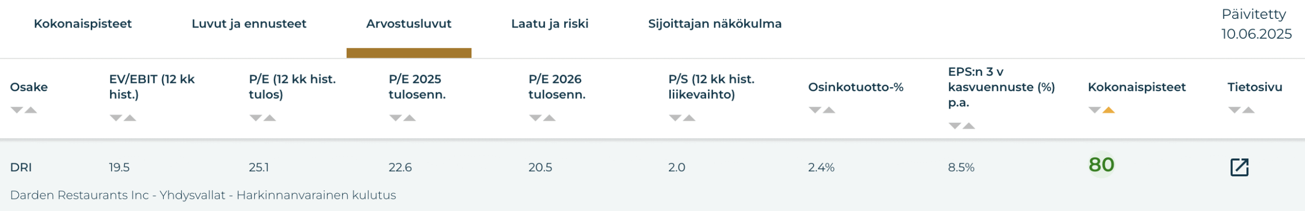
Task: Click the DRI ticker symbol
Action: [x=21, y=167]
